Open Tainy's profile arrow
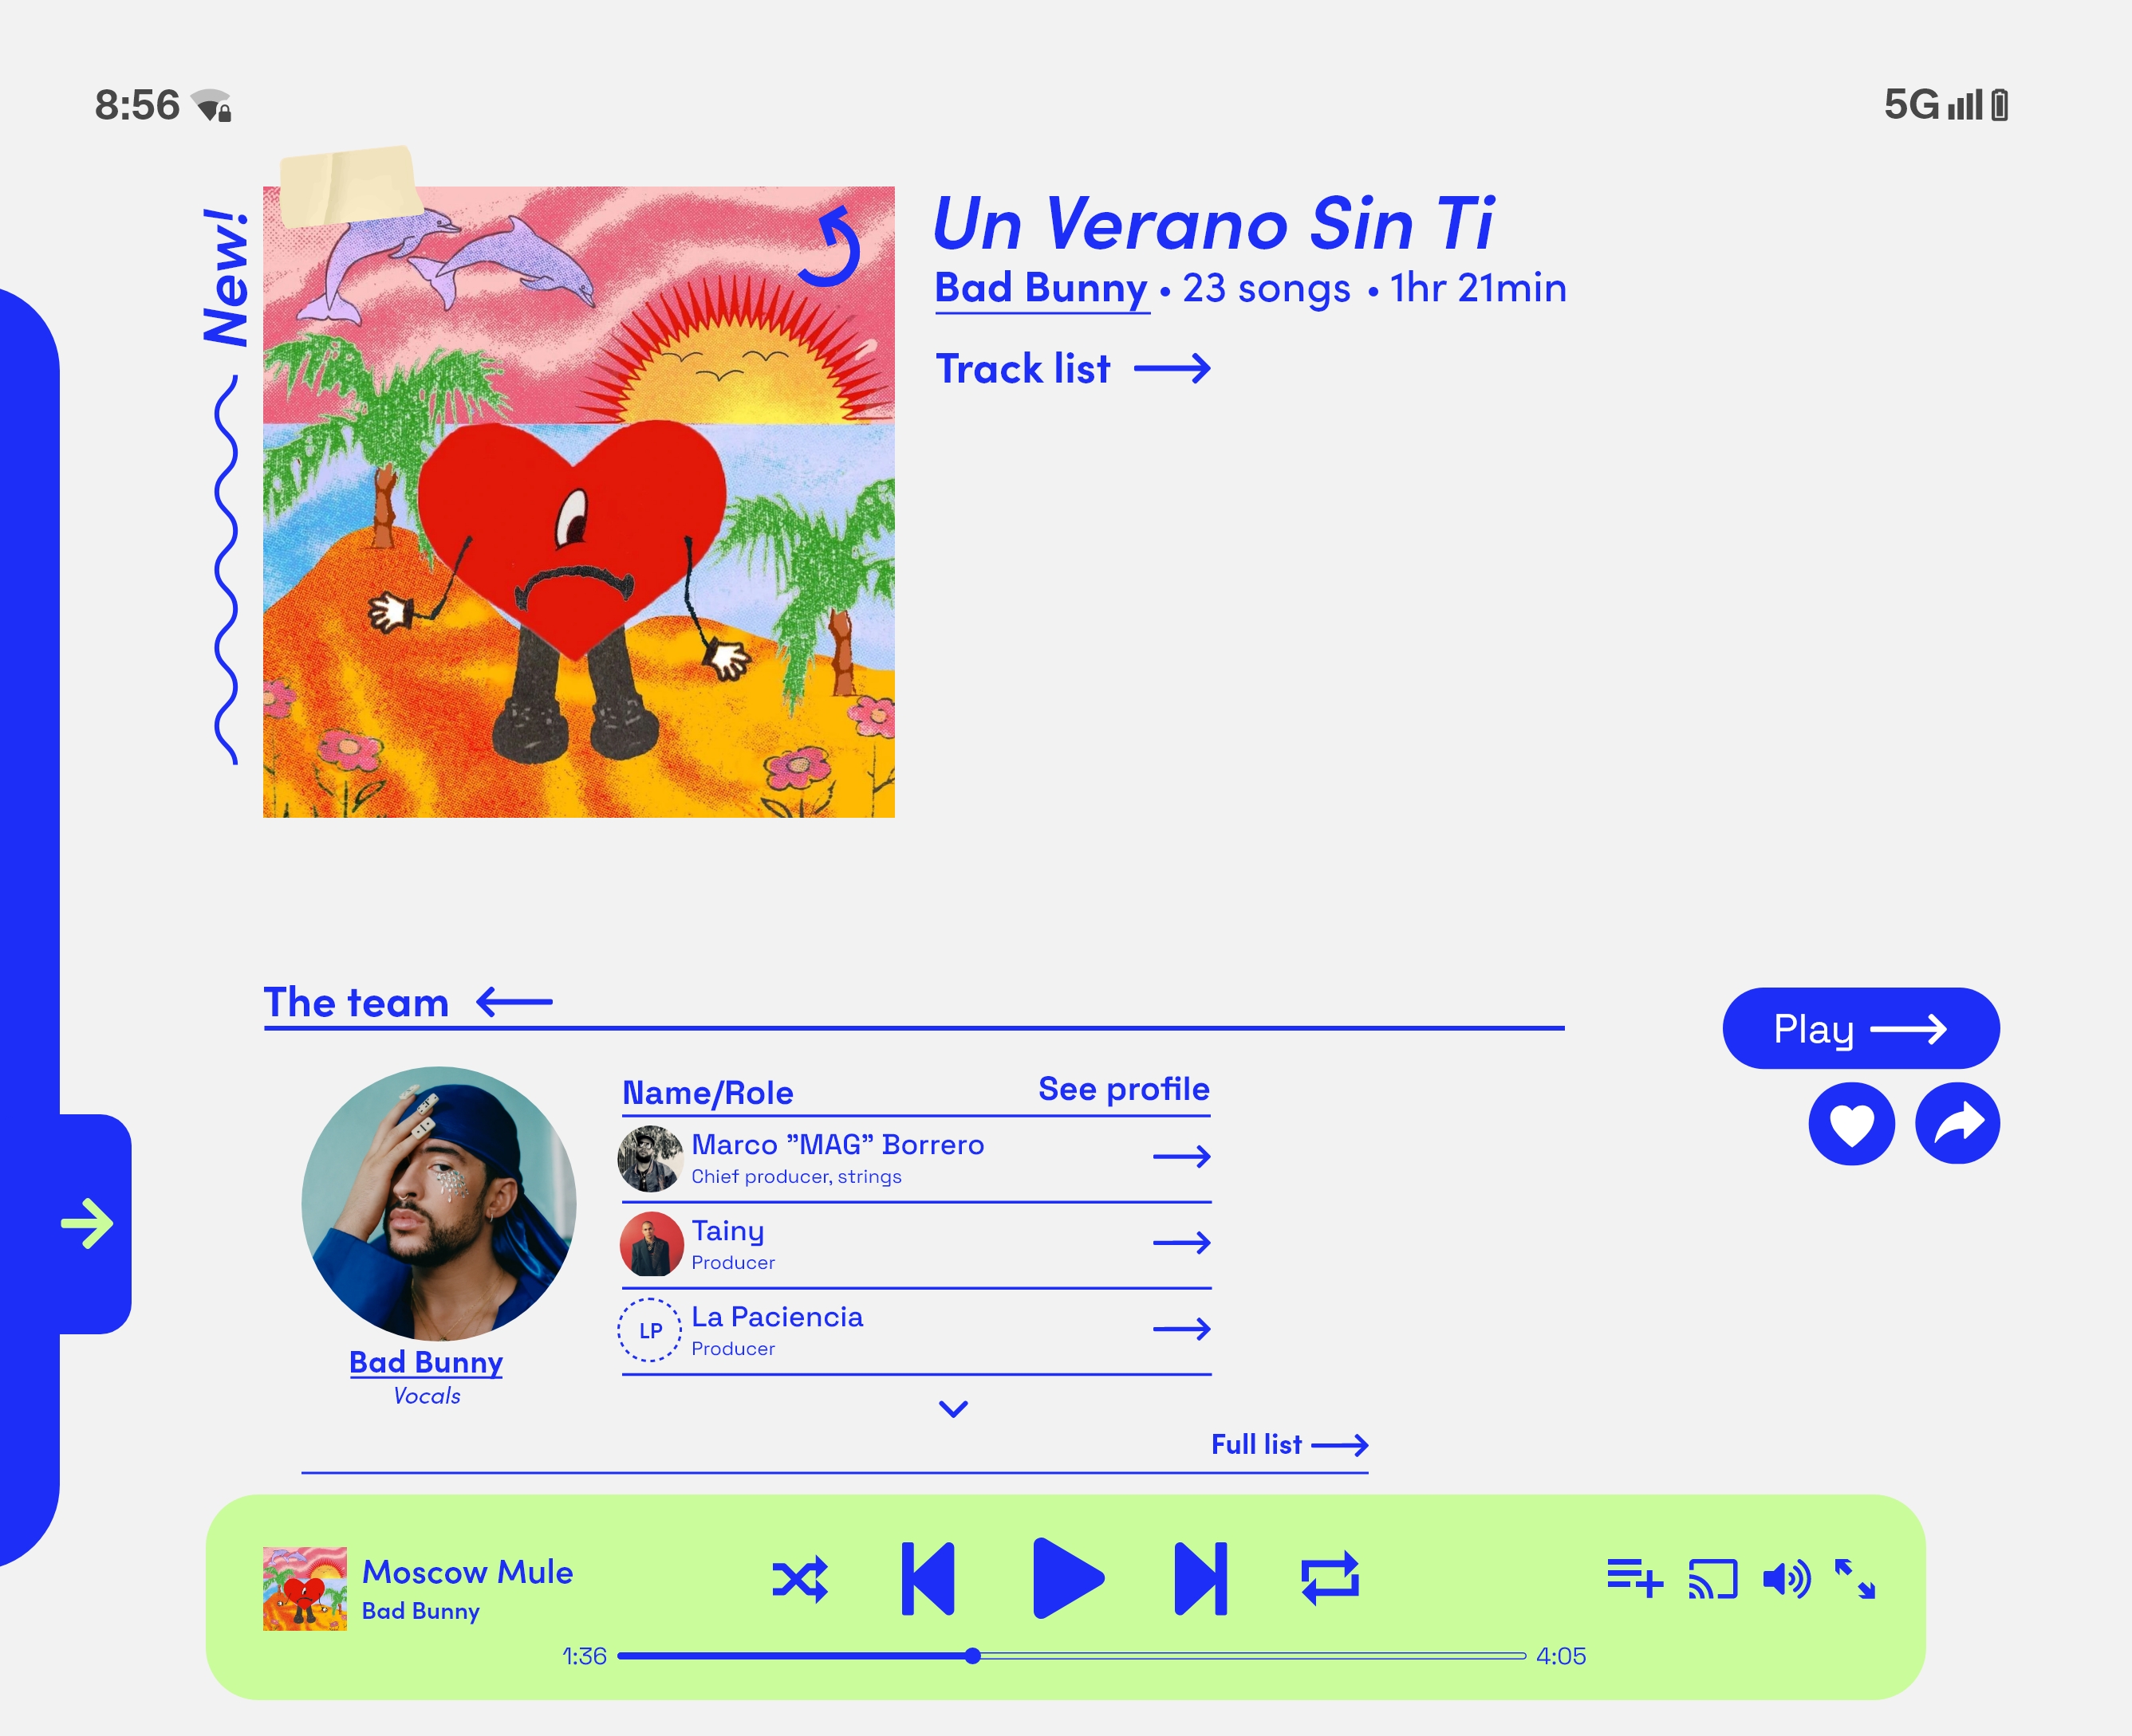Screen dimensions: 2132x1736 pos(1181,1243)
